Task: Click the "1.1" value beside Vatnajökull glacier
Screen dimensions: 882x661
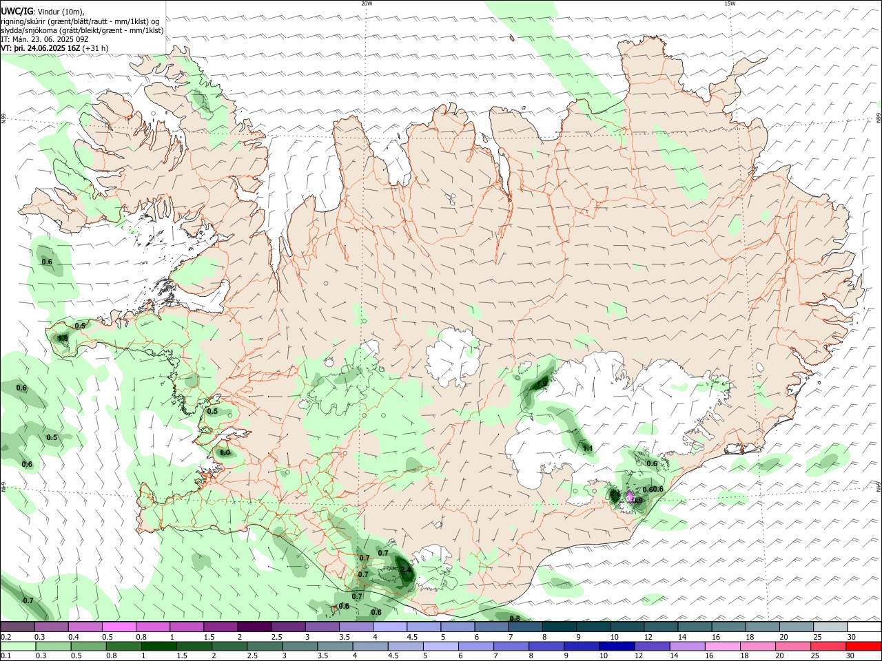Action: pos(588,448)
